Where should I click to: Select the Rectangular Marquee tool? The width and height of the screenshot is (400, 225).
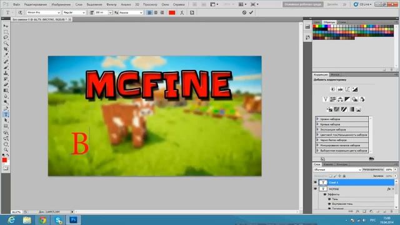(x=6, y=32)
